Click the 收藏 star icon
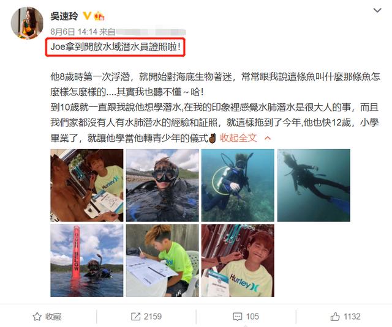 pos(37,317)
